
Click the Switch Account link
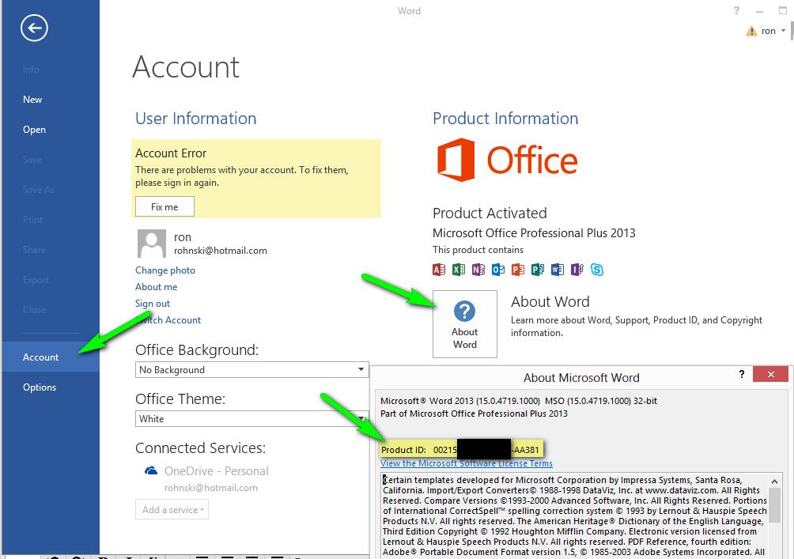[168, 320]
